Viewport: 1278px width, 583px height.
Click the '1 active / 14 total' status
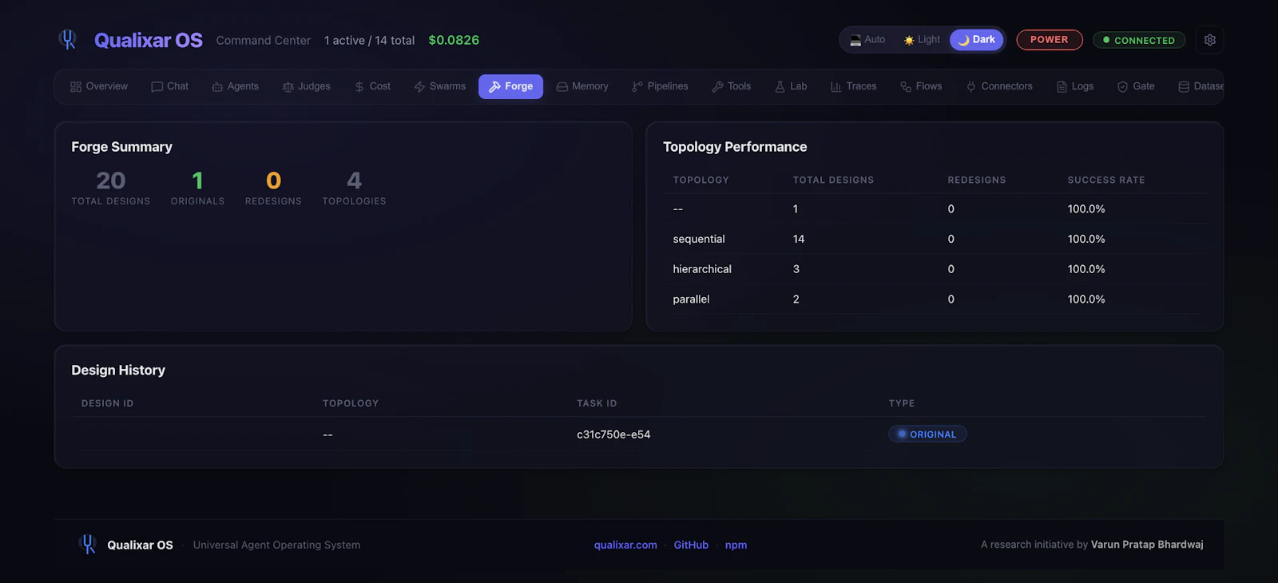coord(370,40)
